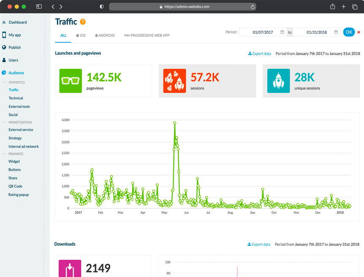This screenshot has height=277, width=364.
Task: Switch to the Android tab
Action: pyautogui.click(x=105, y=35)
